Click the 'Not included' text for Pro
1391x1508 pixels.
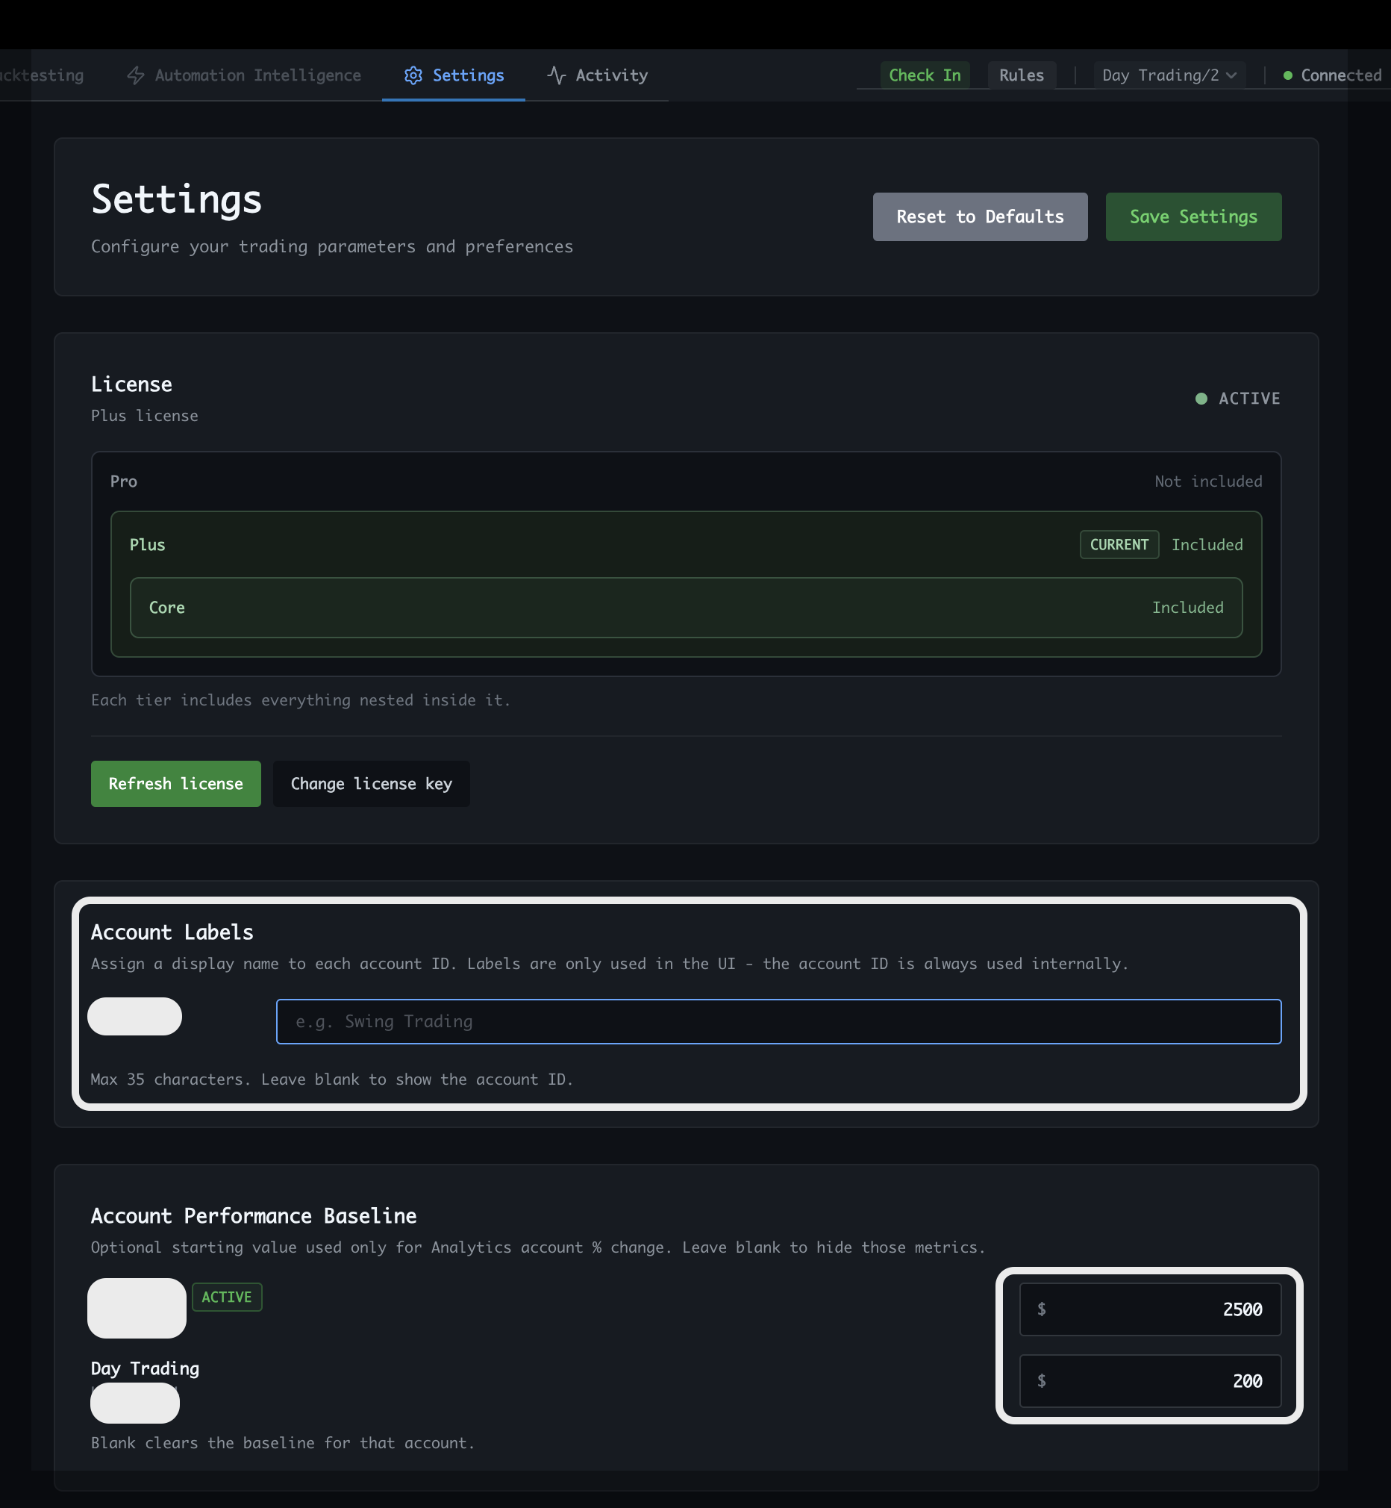(1209, 481)
